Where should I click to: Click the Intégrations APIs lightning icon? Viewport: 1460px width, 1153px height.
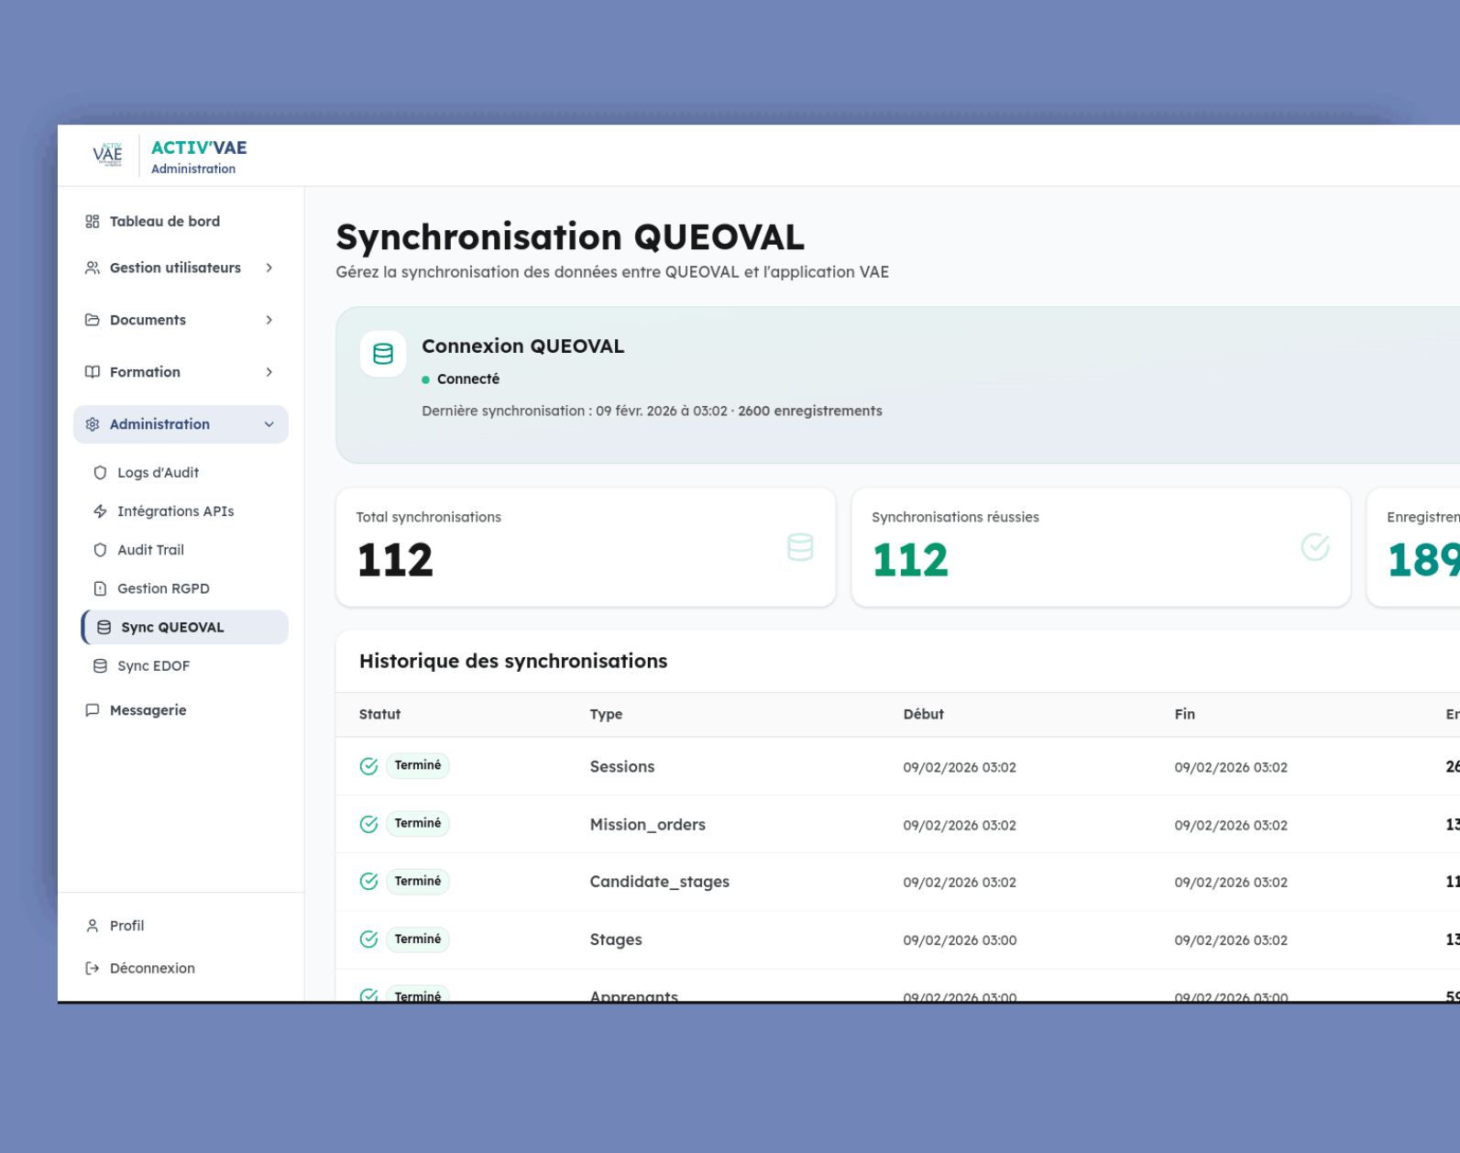click(x=100, y=511)
